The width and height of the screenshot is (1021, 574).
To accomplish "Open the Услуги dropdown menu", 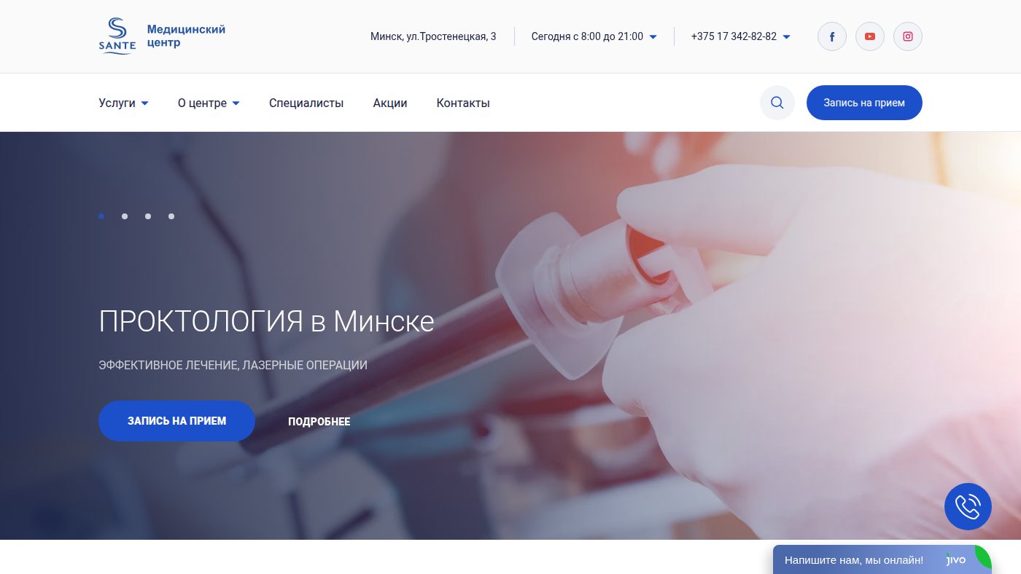I will tap(124, 103).
